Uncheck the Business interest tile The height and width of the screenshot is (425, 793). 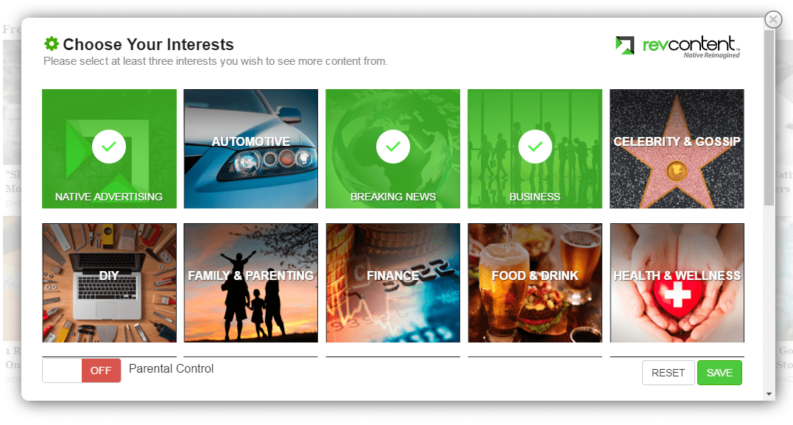pos(535,149)
